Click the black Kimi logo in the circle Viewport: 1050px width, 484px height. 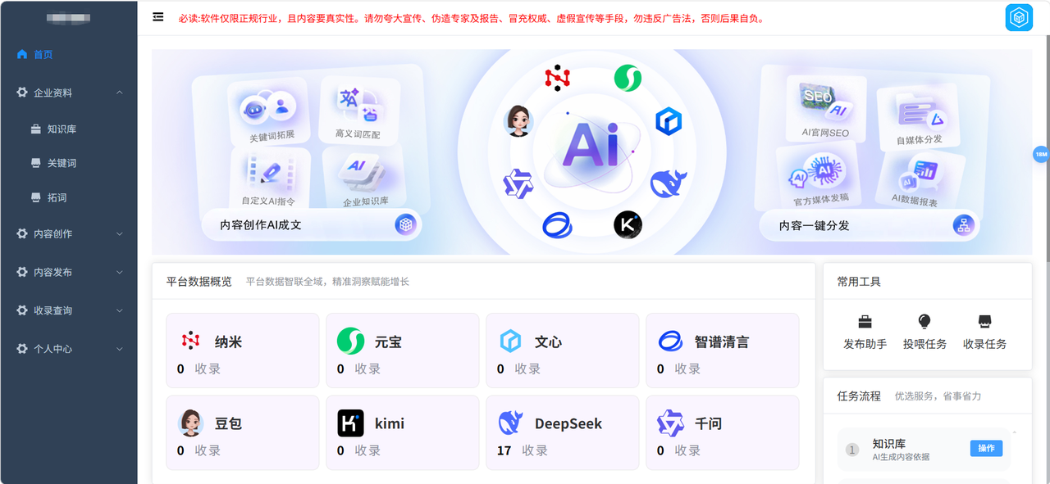[628, 224]
